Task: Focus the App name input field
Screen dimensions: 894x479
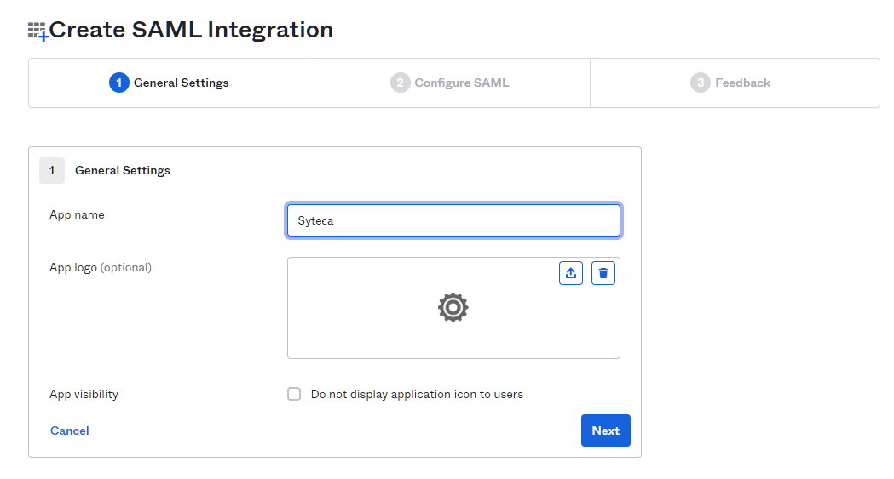Action: tap(453, 220)
